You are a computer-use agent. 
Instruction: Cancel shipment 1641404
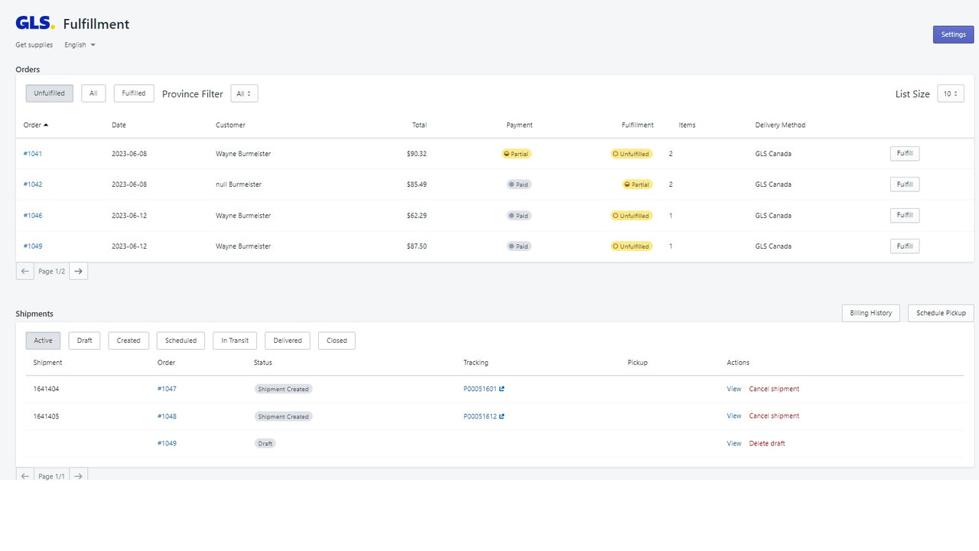pos(773,389)
